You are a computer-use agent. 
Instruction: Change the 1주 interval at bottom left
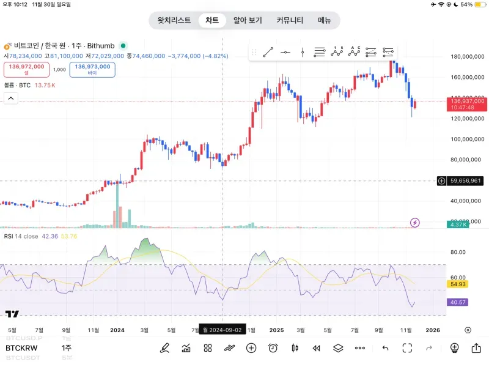(66, 348)
